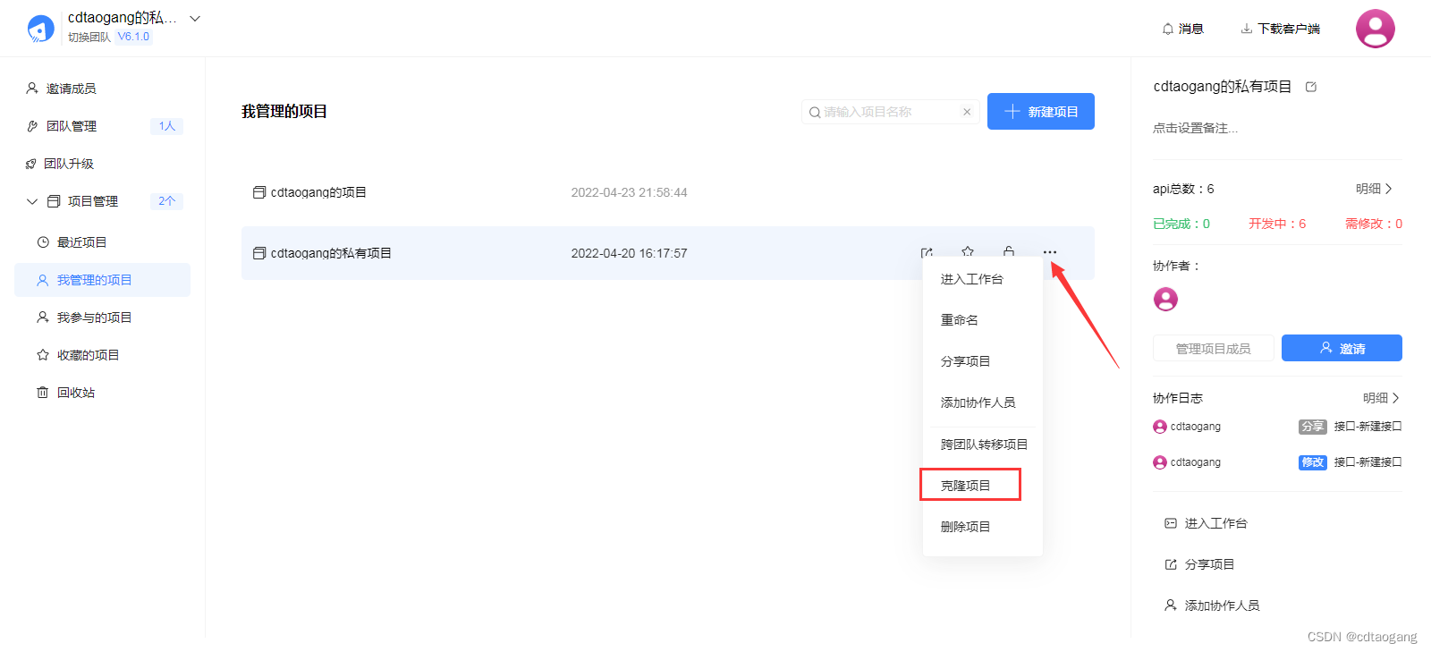Click the 新建项目 button

(x=1041, y=112)
